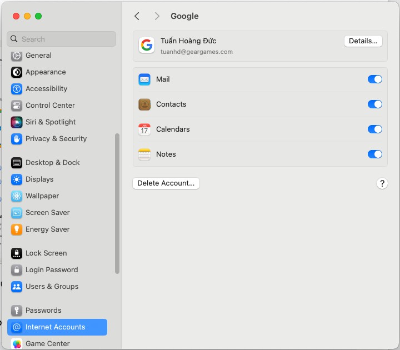The image size is (400, 350).
Task: Click the Google account logo icon
Action: click(147, 46)
